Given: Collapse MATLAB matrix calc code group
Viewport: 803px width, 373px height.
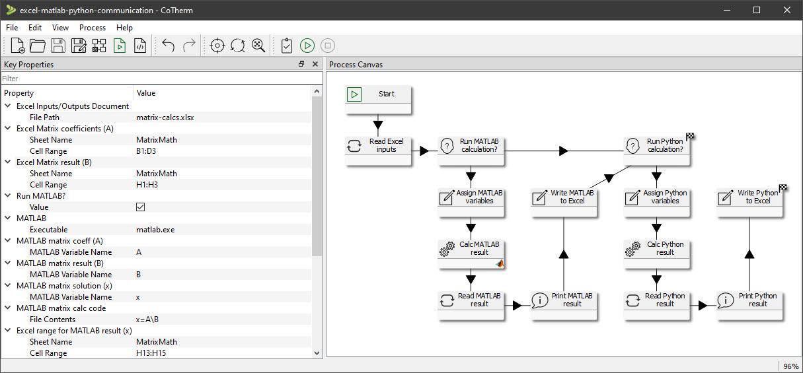Looking at the screenshot, I should (x=8, y=308).
